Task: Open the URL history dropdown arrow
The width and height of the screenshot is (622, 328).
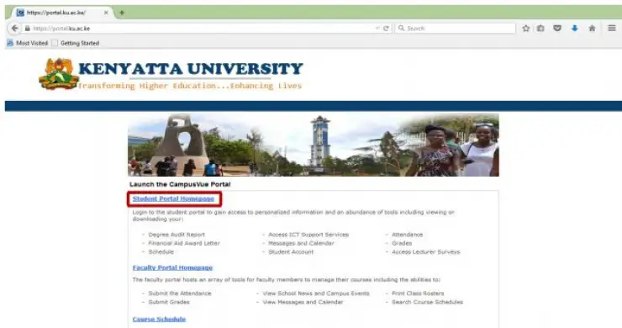Action: click(x=377, y=29)
